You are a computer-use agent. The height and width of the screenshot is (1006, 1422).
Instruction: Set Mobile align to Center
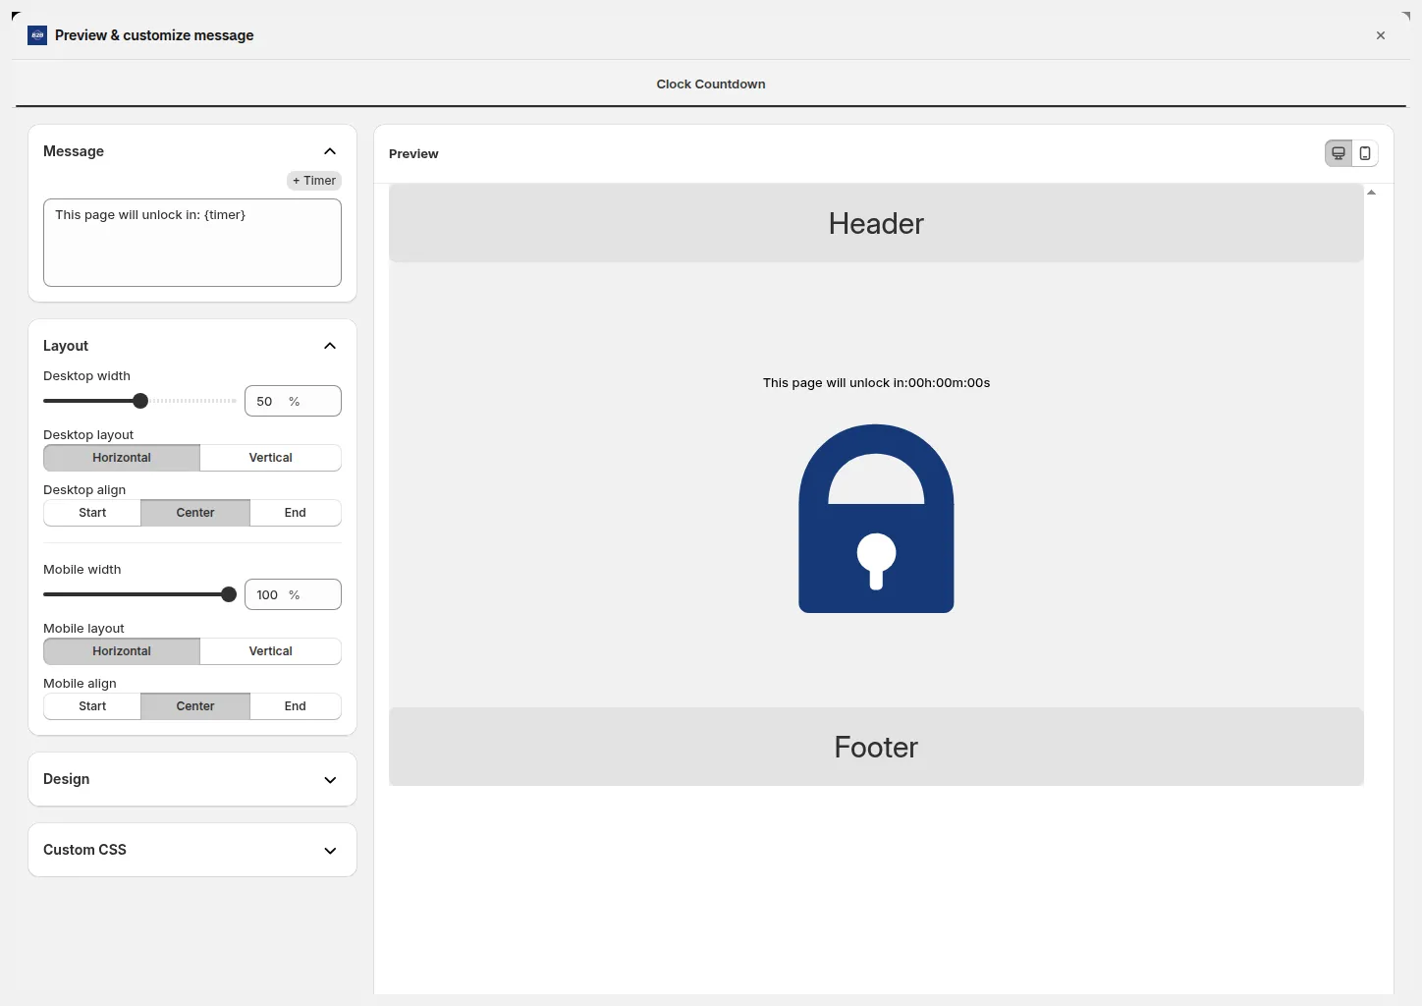click(x=195, y=706)
